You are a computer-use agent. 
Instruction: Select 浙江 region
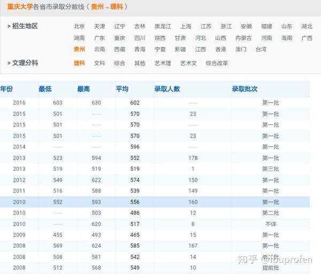tap(226, 26)
